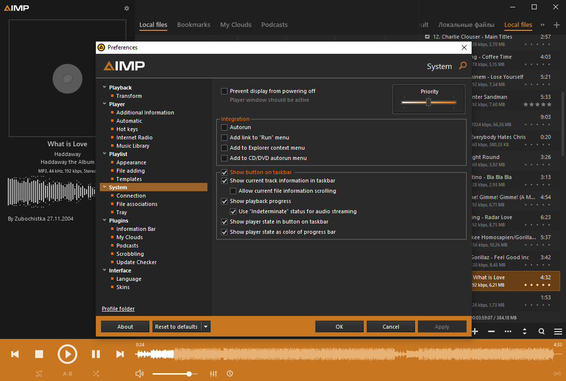Collapse the Playback tree section

click(104, 87)
